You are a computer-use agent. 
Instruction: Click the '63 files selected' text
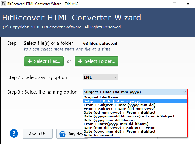point(100,43)
